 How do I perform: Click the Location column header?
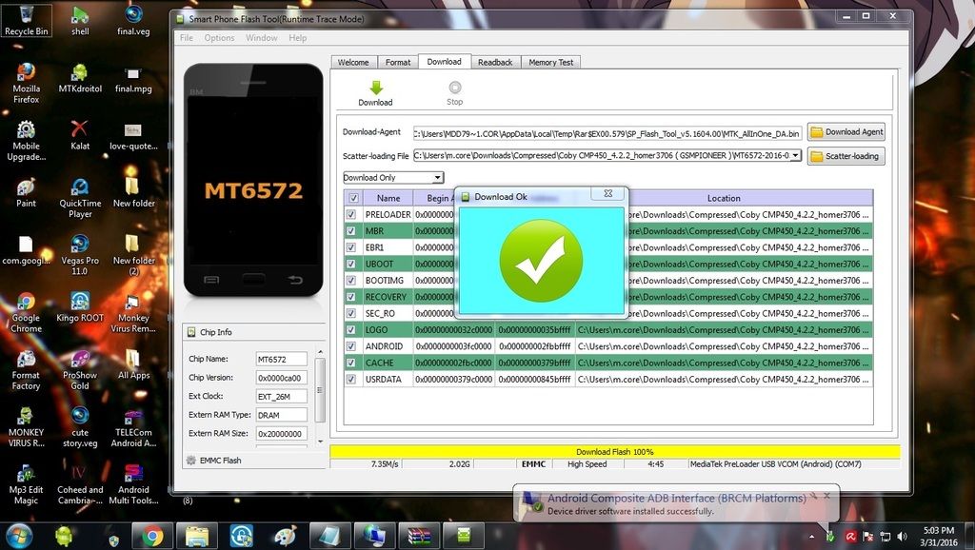coord(724,198)
